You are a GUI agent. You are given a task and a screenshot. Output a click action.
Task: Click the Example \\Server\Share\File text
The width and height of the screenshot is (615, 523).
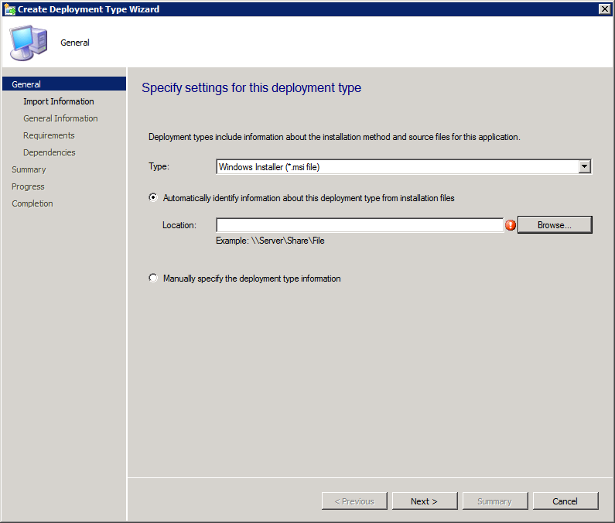coord(270,241)
